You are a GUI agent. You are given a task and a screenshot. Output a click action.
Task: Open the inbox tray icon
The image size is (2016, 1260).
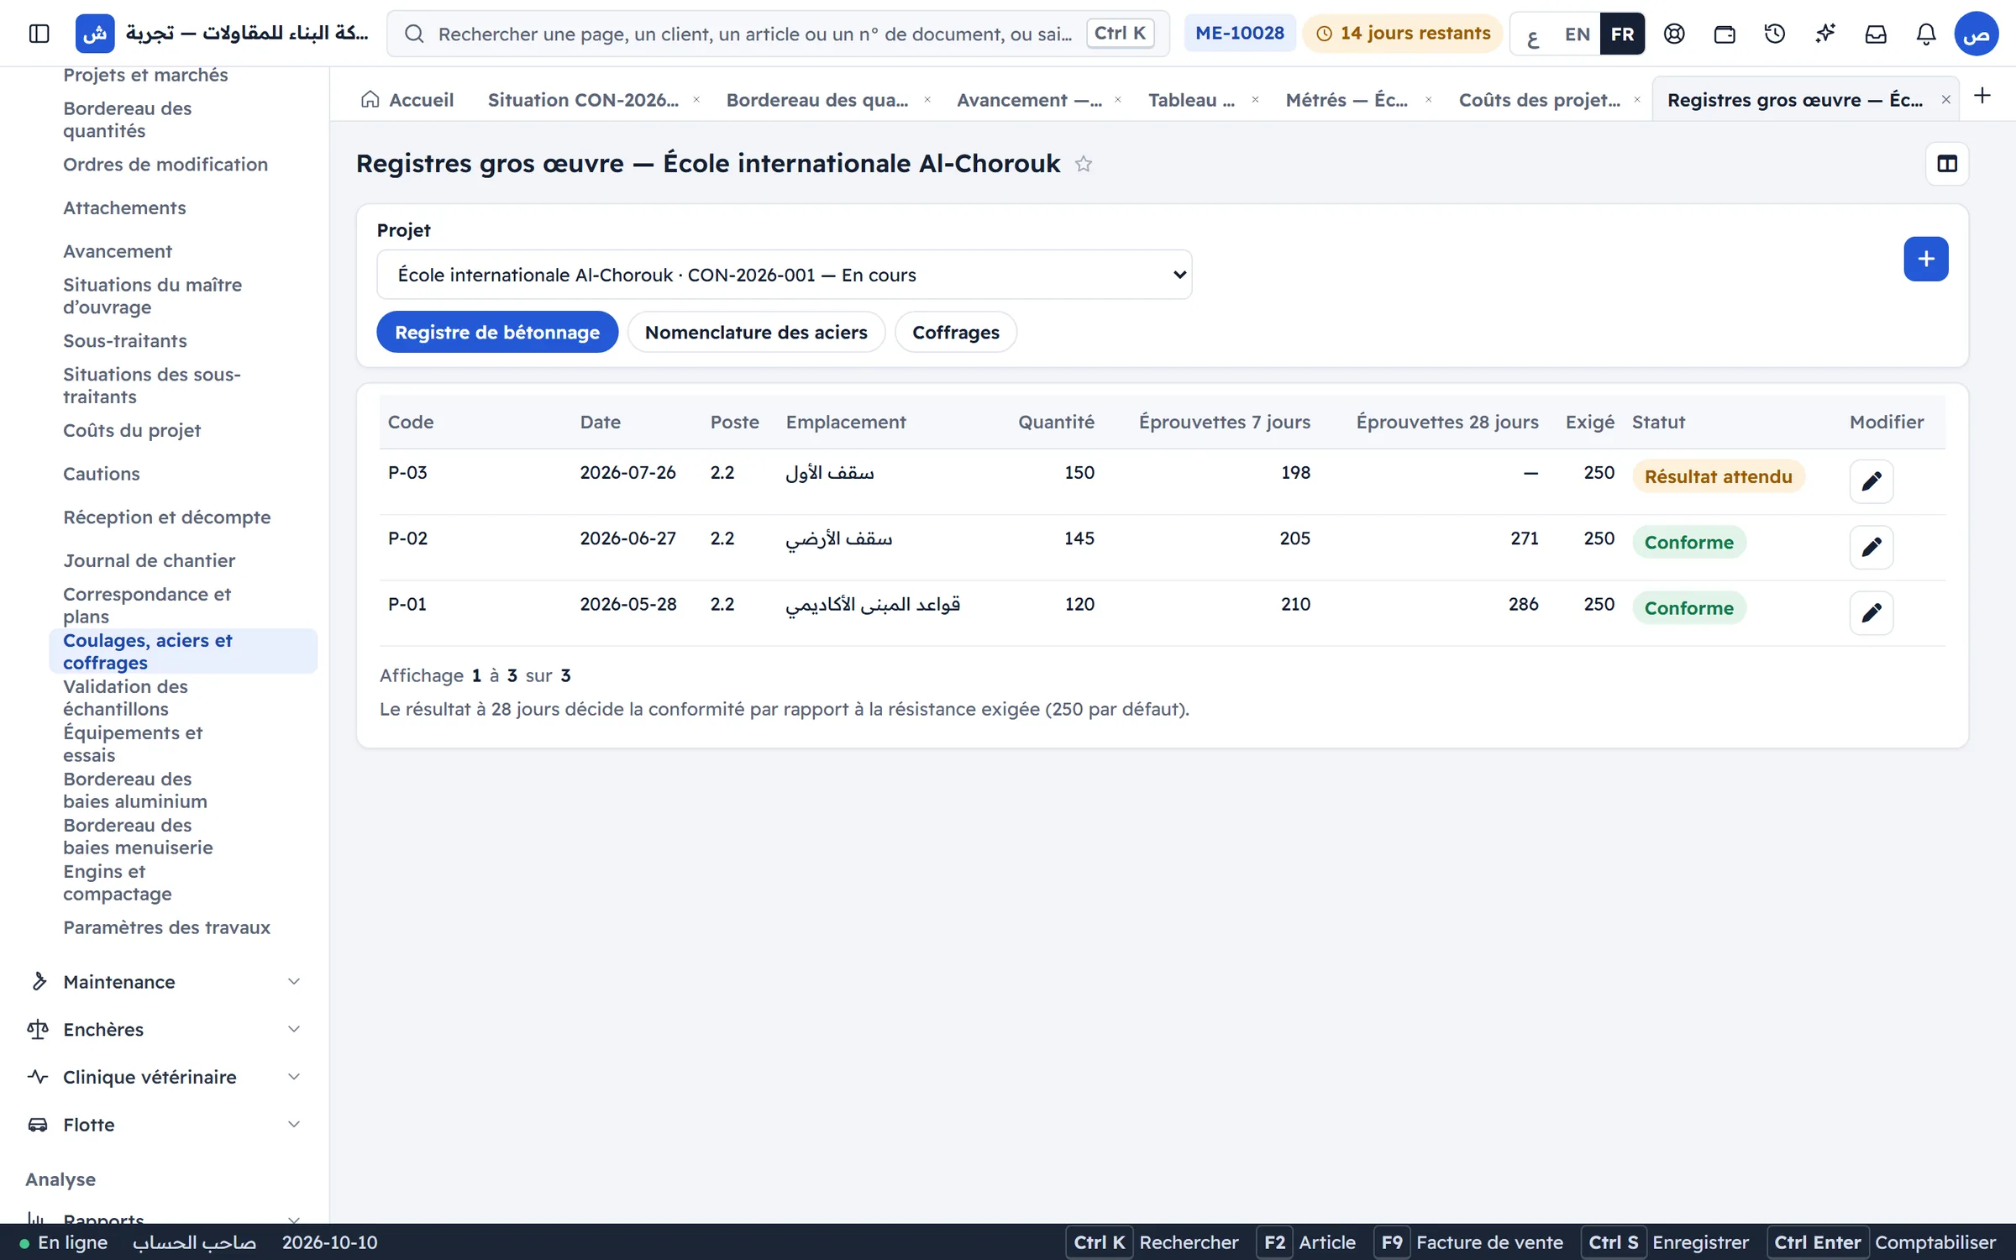(x=1876, y=34)
